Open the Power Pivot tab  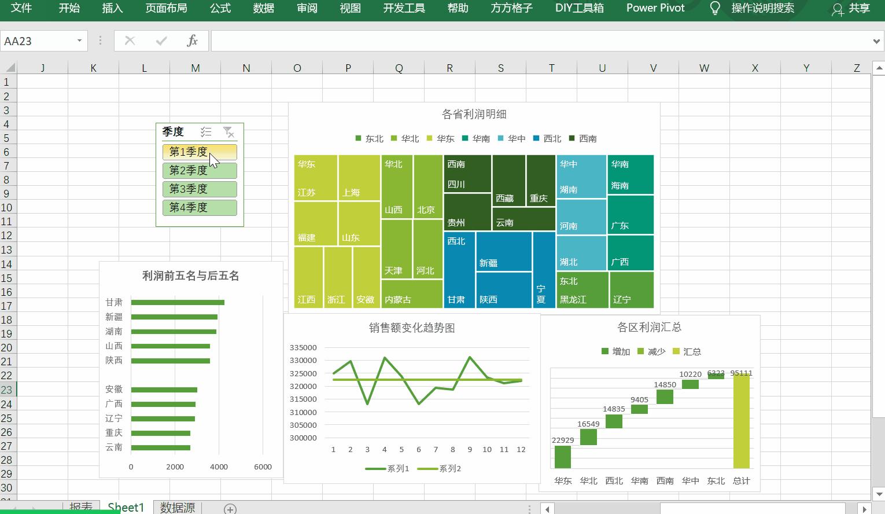tap(655, 8)
